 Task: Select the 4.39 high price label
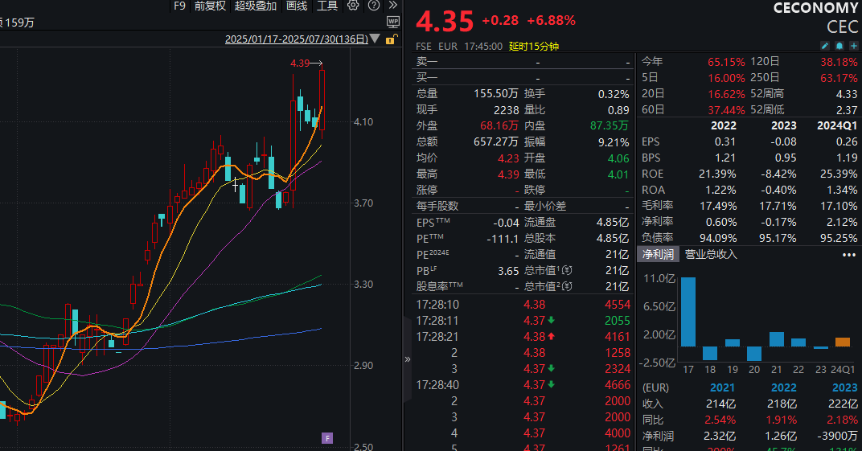[x=300, y=64]
